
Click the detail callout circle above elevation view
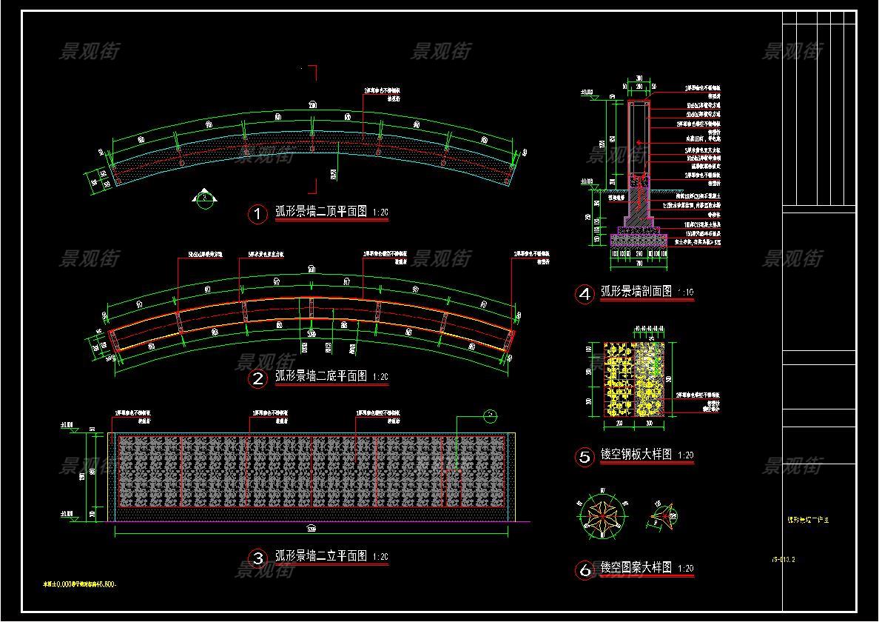click(x=490, y=416)
